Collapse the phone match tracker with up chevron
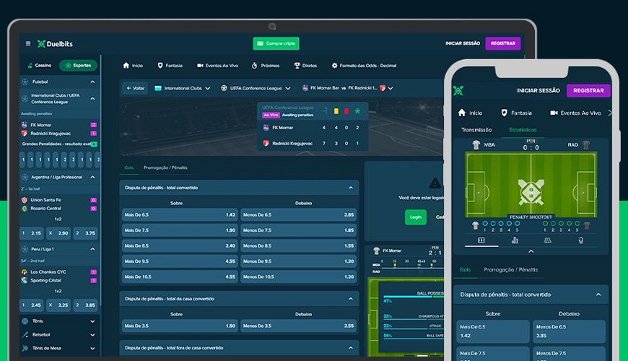 pos(531,251)
